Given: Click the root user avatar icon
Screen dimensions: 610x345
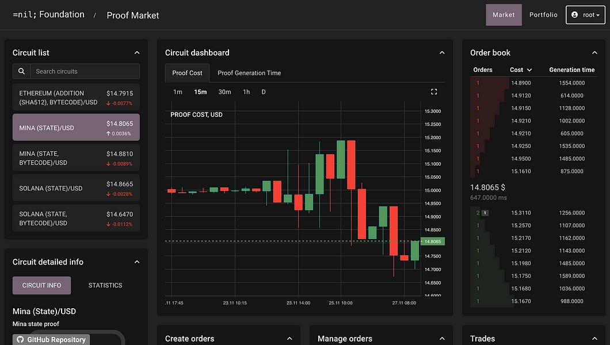Looking at the screenshot, I should (x=576, y=15).
